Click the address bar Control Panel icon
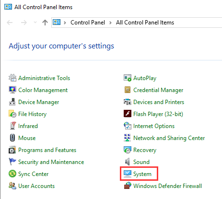 (x=57, y=22)
